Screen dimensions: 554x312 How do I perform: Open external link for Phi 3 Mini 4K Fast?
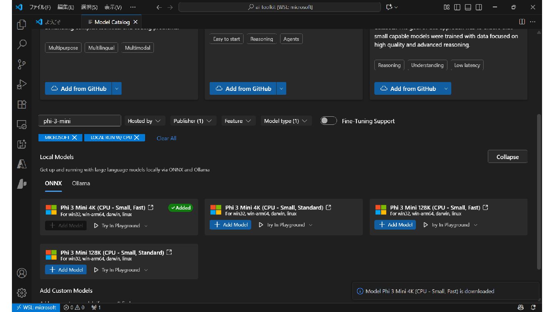click(x=151, y=207)
